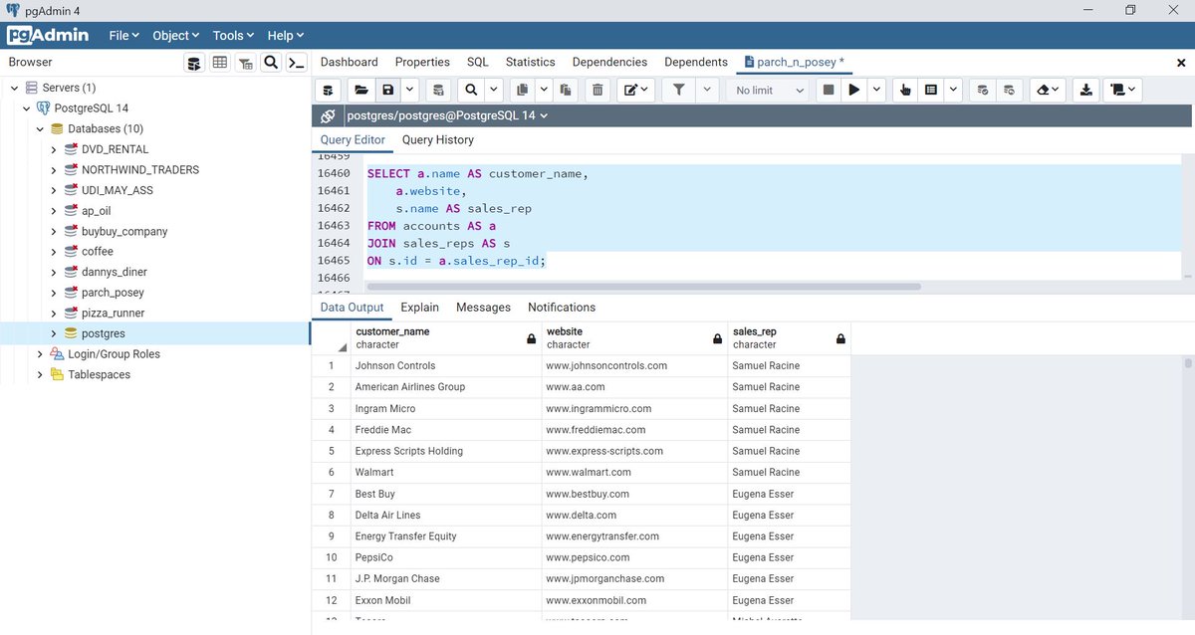1195x635 pixels.
Task: Select the NORTHWIND_TRADERS database
Action: (140, 169)
